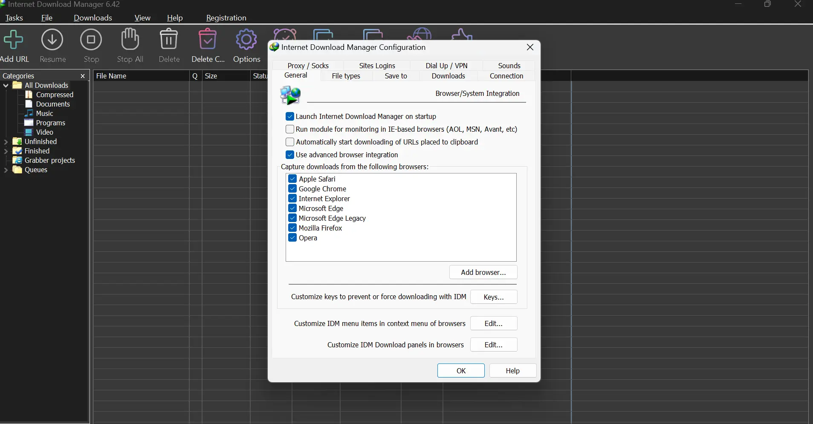Click the Add browser... button

(483, 272)
